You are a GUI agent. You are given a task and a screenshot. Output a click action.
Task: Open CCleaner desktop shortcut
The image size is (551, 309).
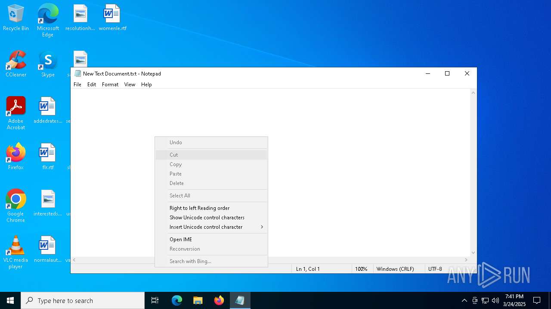coord(16,64)
